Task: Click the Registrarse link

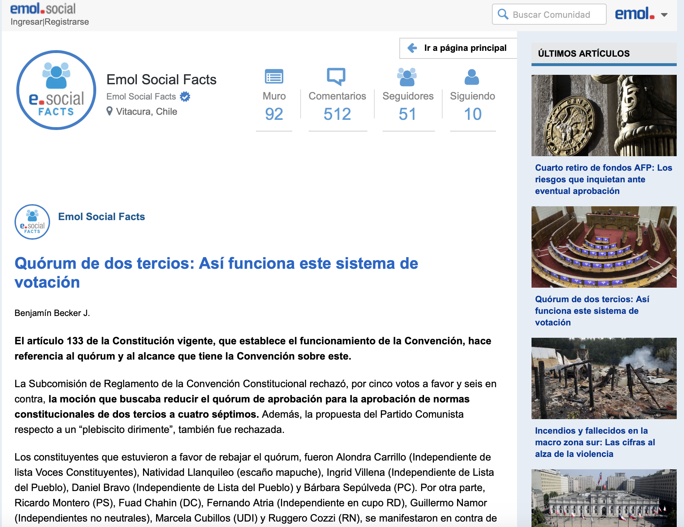Action: click(67, 22)
